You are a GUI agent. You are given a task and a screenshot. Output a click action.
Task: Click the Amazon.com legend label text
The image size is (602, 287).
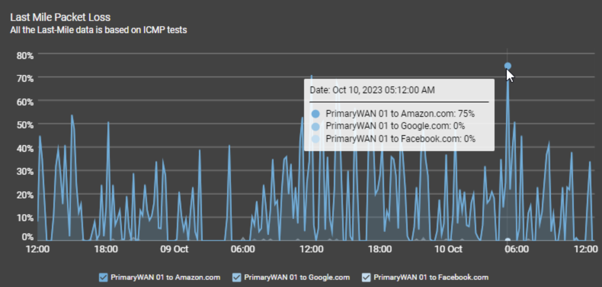coord(165,277)
